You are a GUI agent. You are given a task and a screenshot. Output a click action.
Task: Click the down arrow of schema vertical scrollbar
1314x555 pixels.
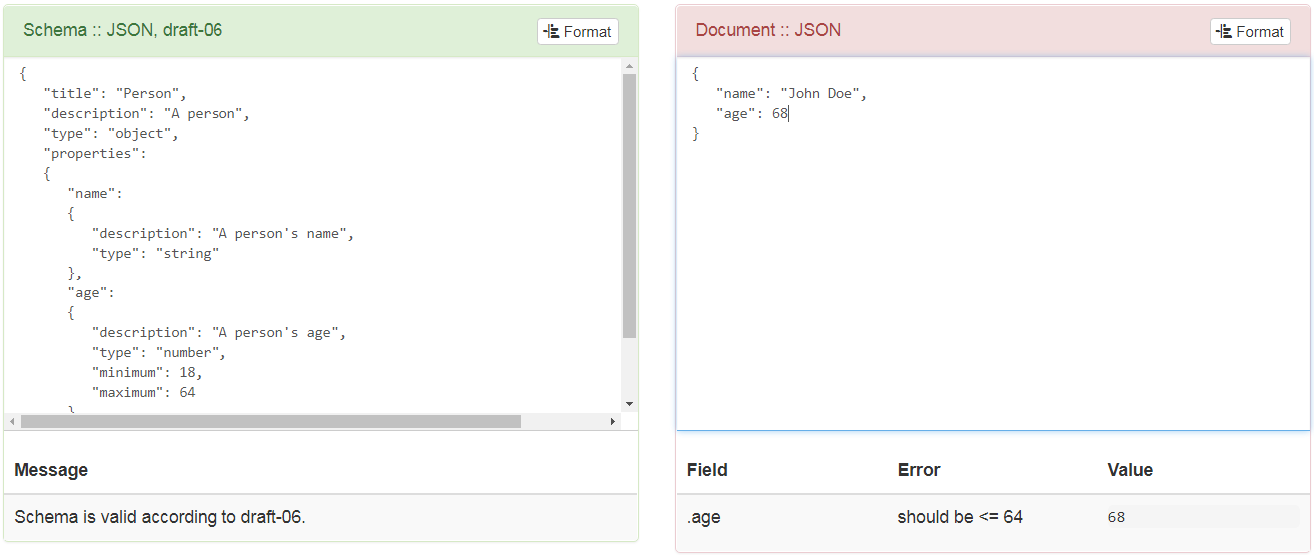[629, 403]
